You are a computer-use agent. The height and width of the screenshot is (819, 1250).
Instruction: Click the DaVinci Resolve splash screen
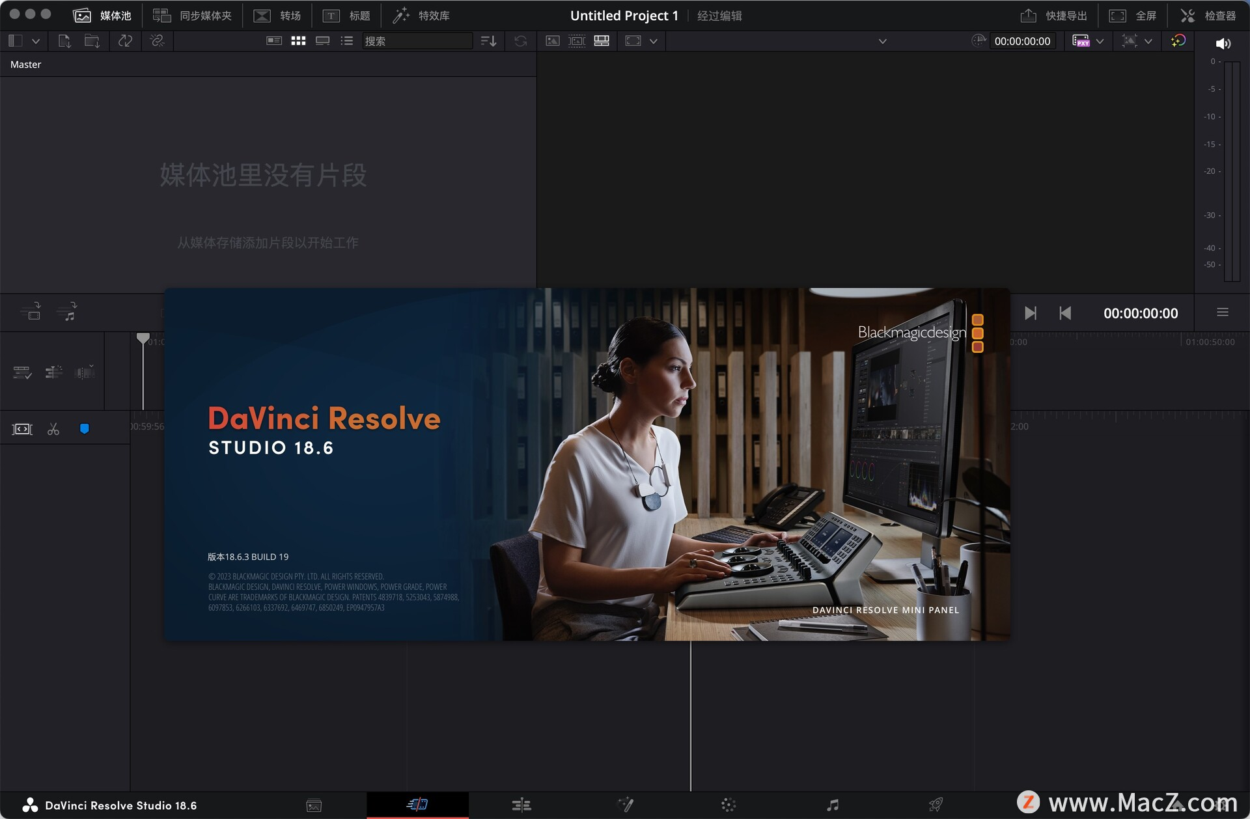pyautogui.click(x=587, y=464)
